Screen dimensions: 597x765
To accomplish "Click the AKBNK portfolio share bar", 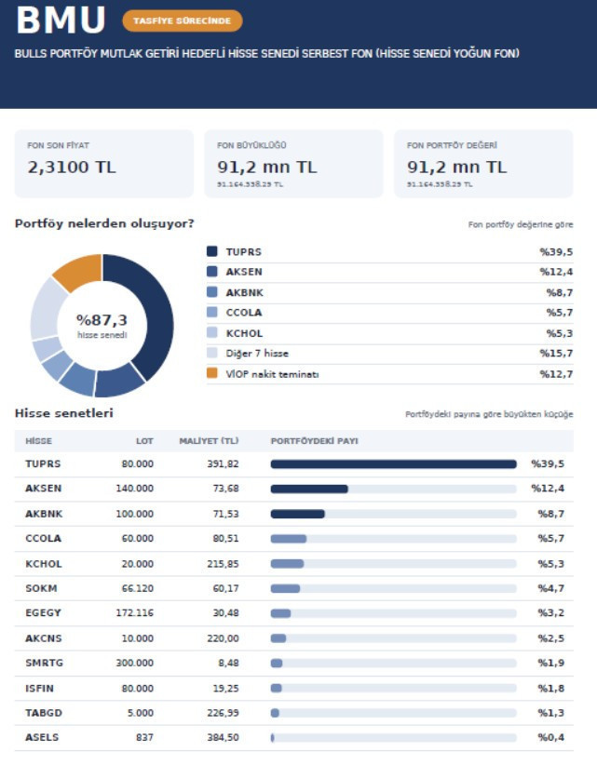I will point(393,515).
